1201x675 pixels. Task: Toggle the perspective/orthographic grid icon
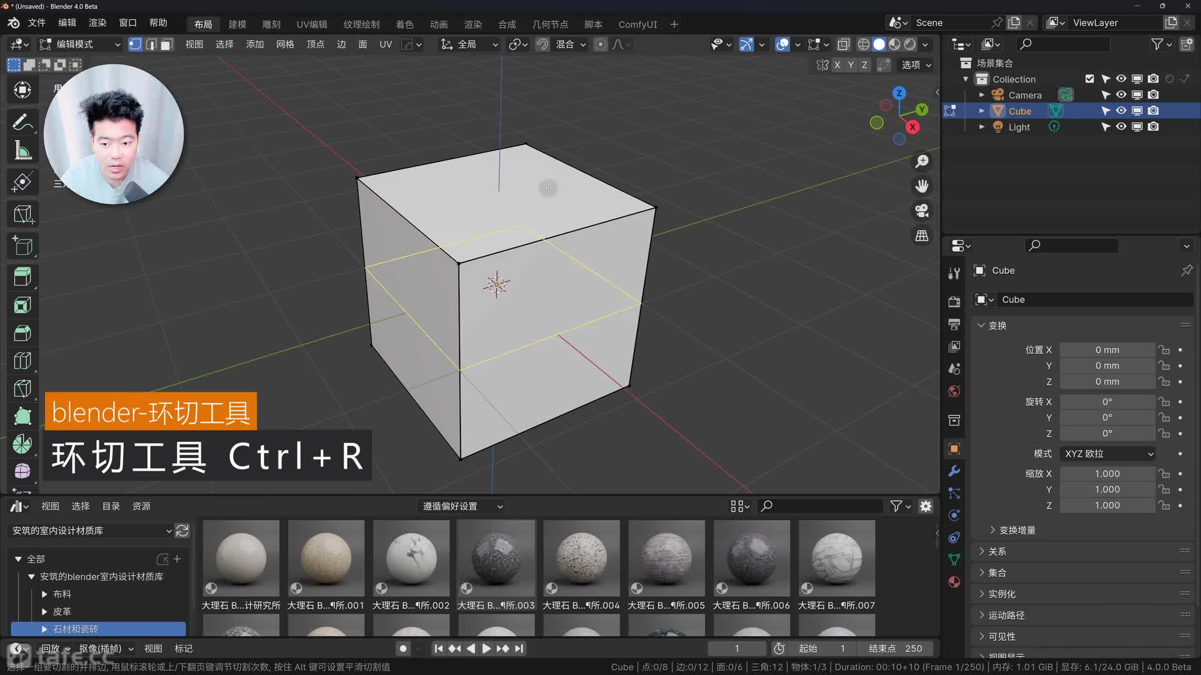[921, 236]
